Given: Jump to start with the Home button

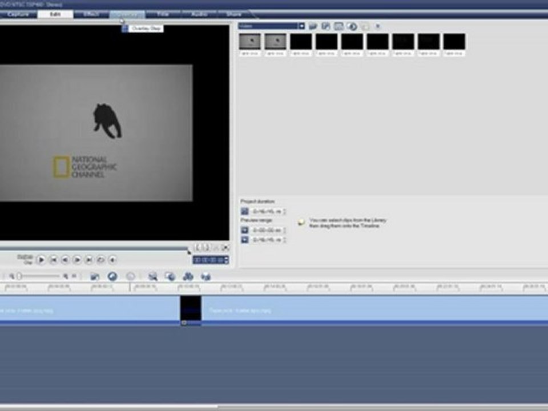Looking at the screenshot, I should point(53,260).
